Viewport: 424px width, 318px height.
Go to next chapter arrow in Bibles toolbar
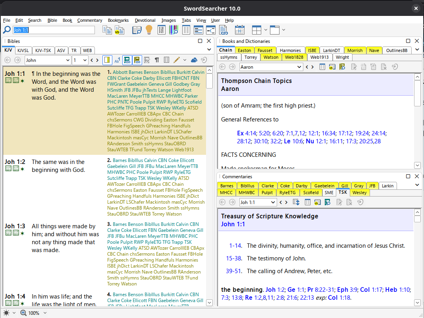coord(97,60)
